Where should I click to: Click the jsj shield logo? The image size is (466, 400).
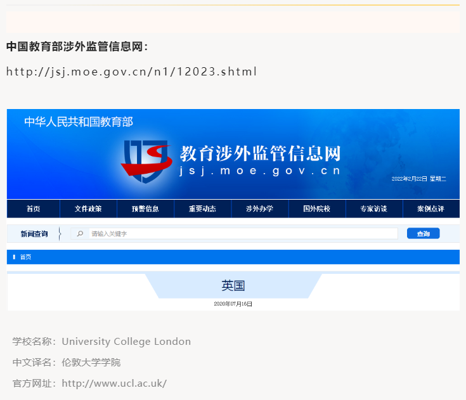[146, 162]
